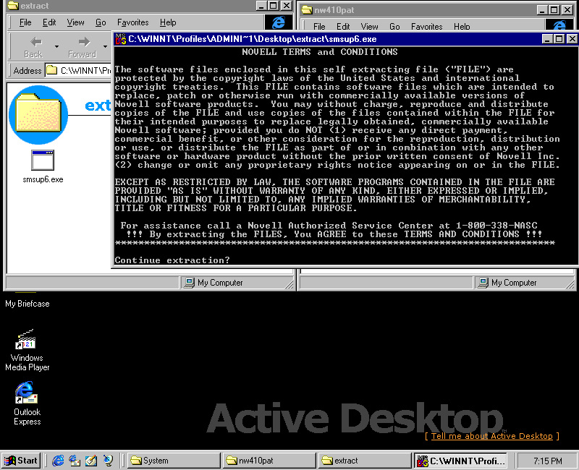
Task: Open the Favorites menu in nw410pat window
Action: coord(427,26)
